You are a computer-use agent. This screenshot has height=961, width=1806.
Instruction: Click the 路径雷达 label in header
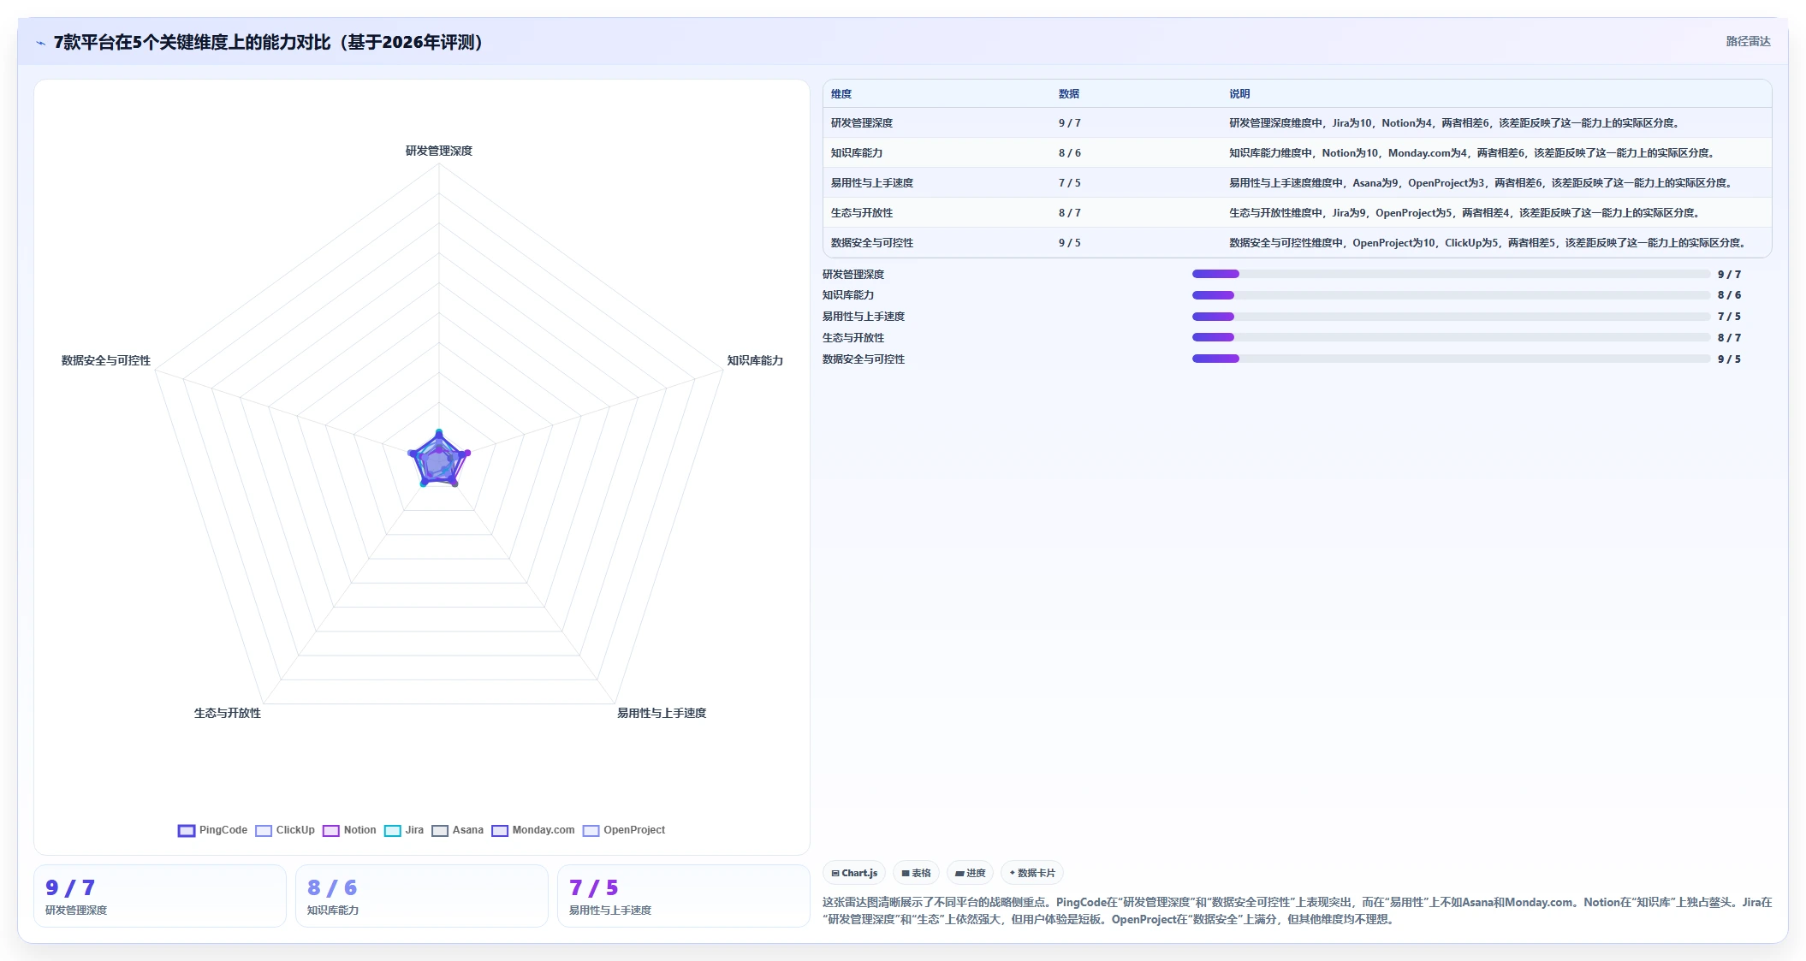click(x=1748, y=41)
